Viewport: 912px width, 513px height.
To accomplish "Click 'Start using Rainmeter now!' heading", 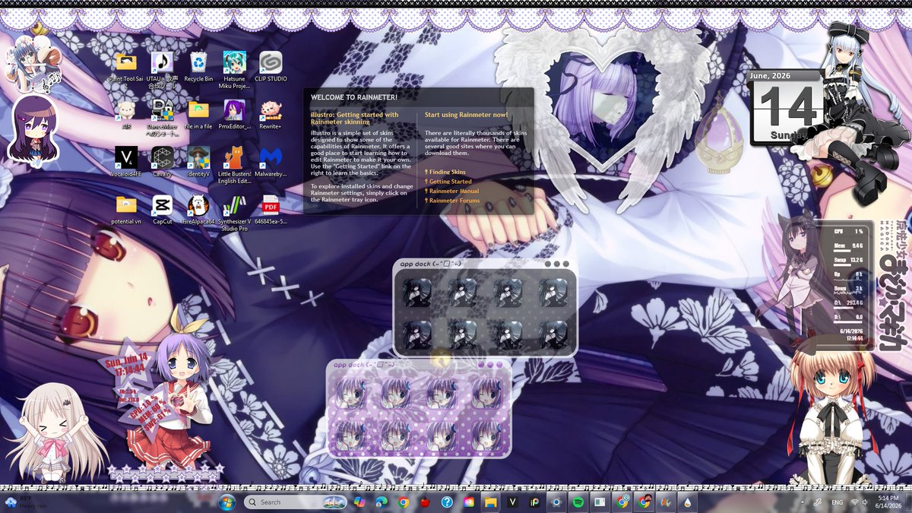I will pos(467,115).
